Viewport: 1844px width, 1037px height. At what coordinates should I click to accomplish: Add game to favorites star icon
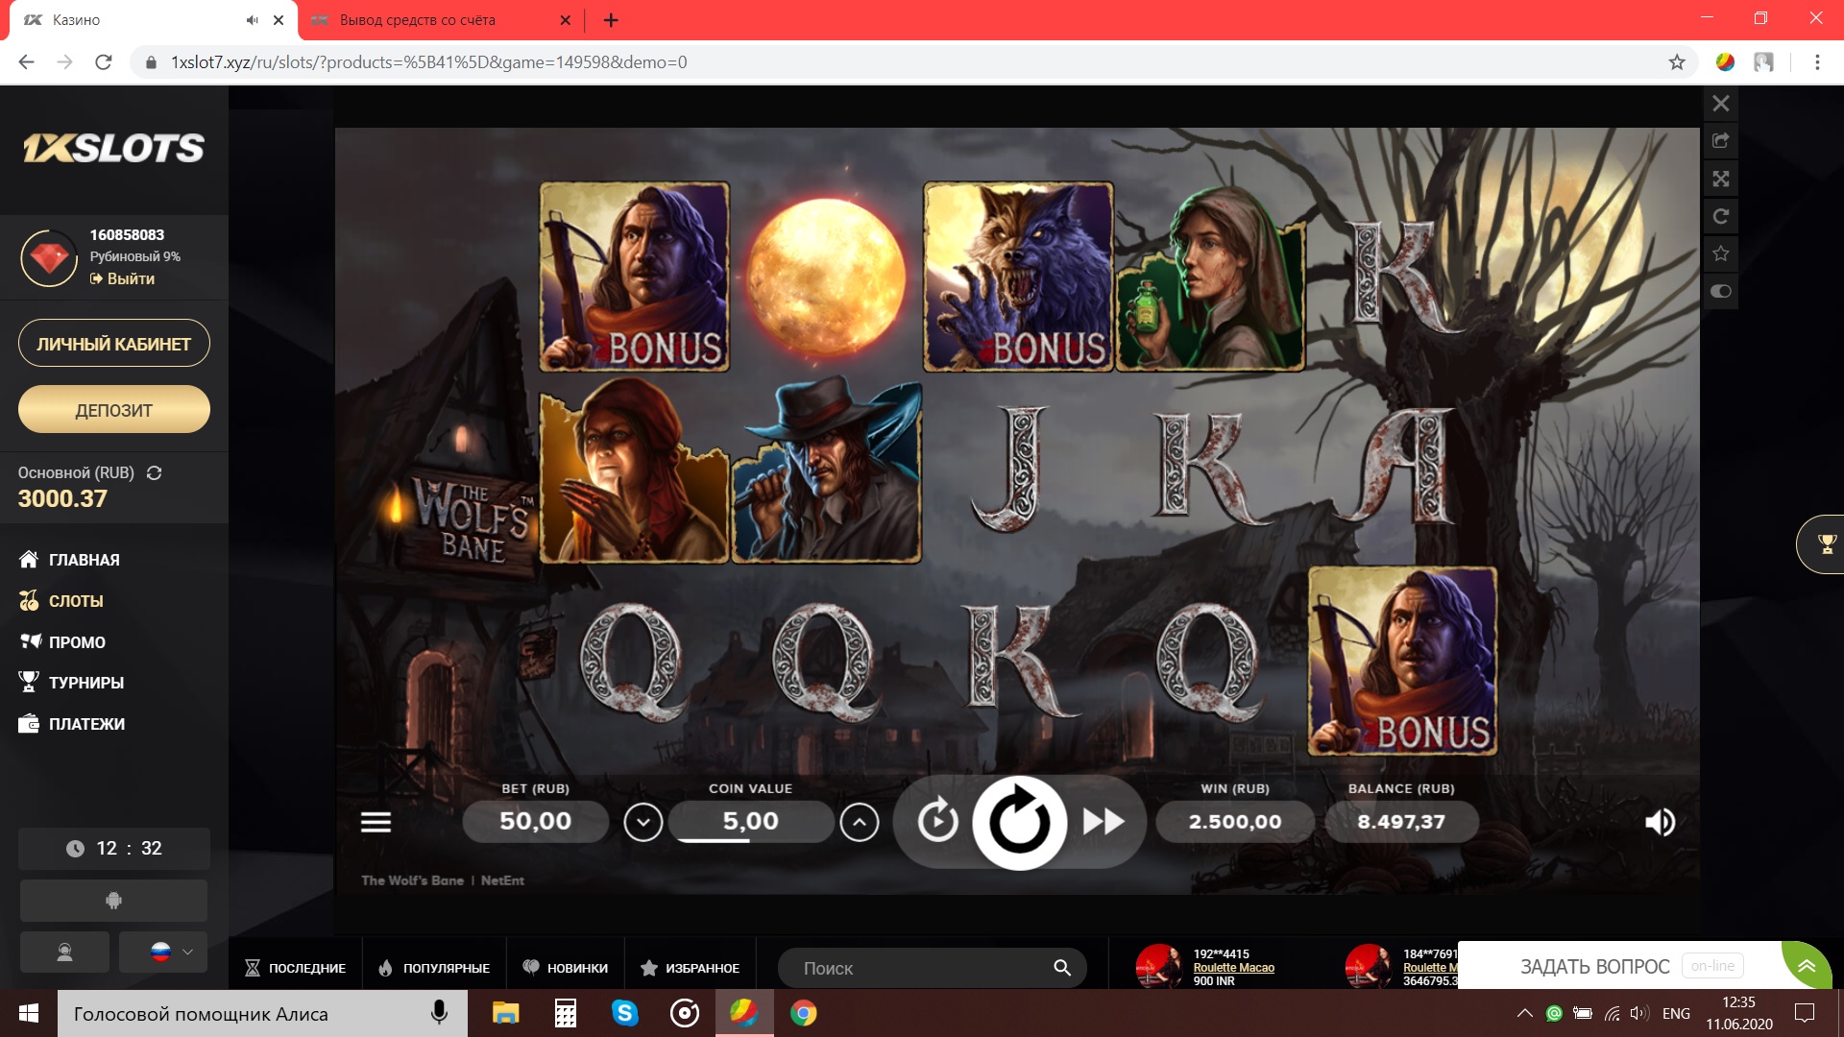point(1721,253)
